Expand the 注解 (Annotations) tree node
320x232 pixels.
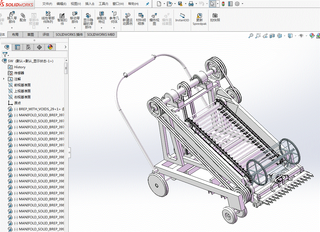point(4,79)
